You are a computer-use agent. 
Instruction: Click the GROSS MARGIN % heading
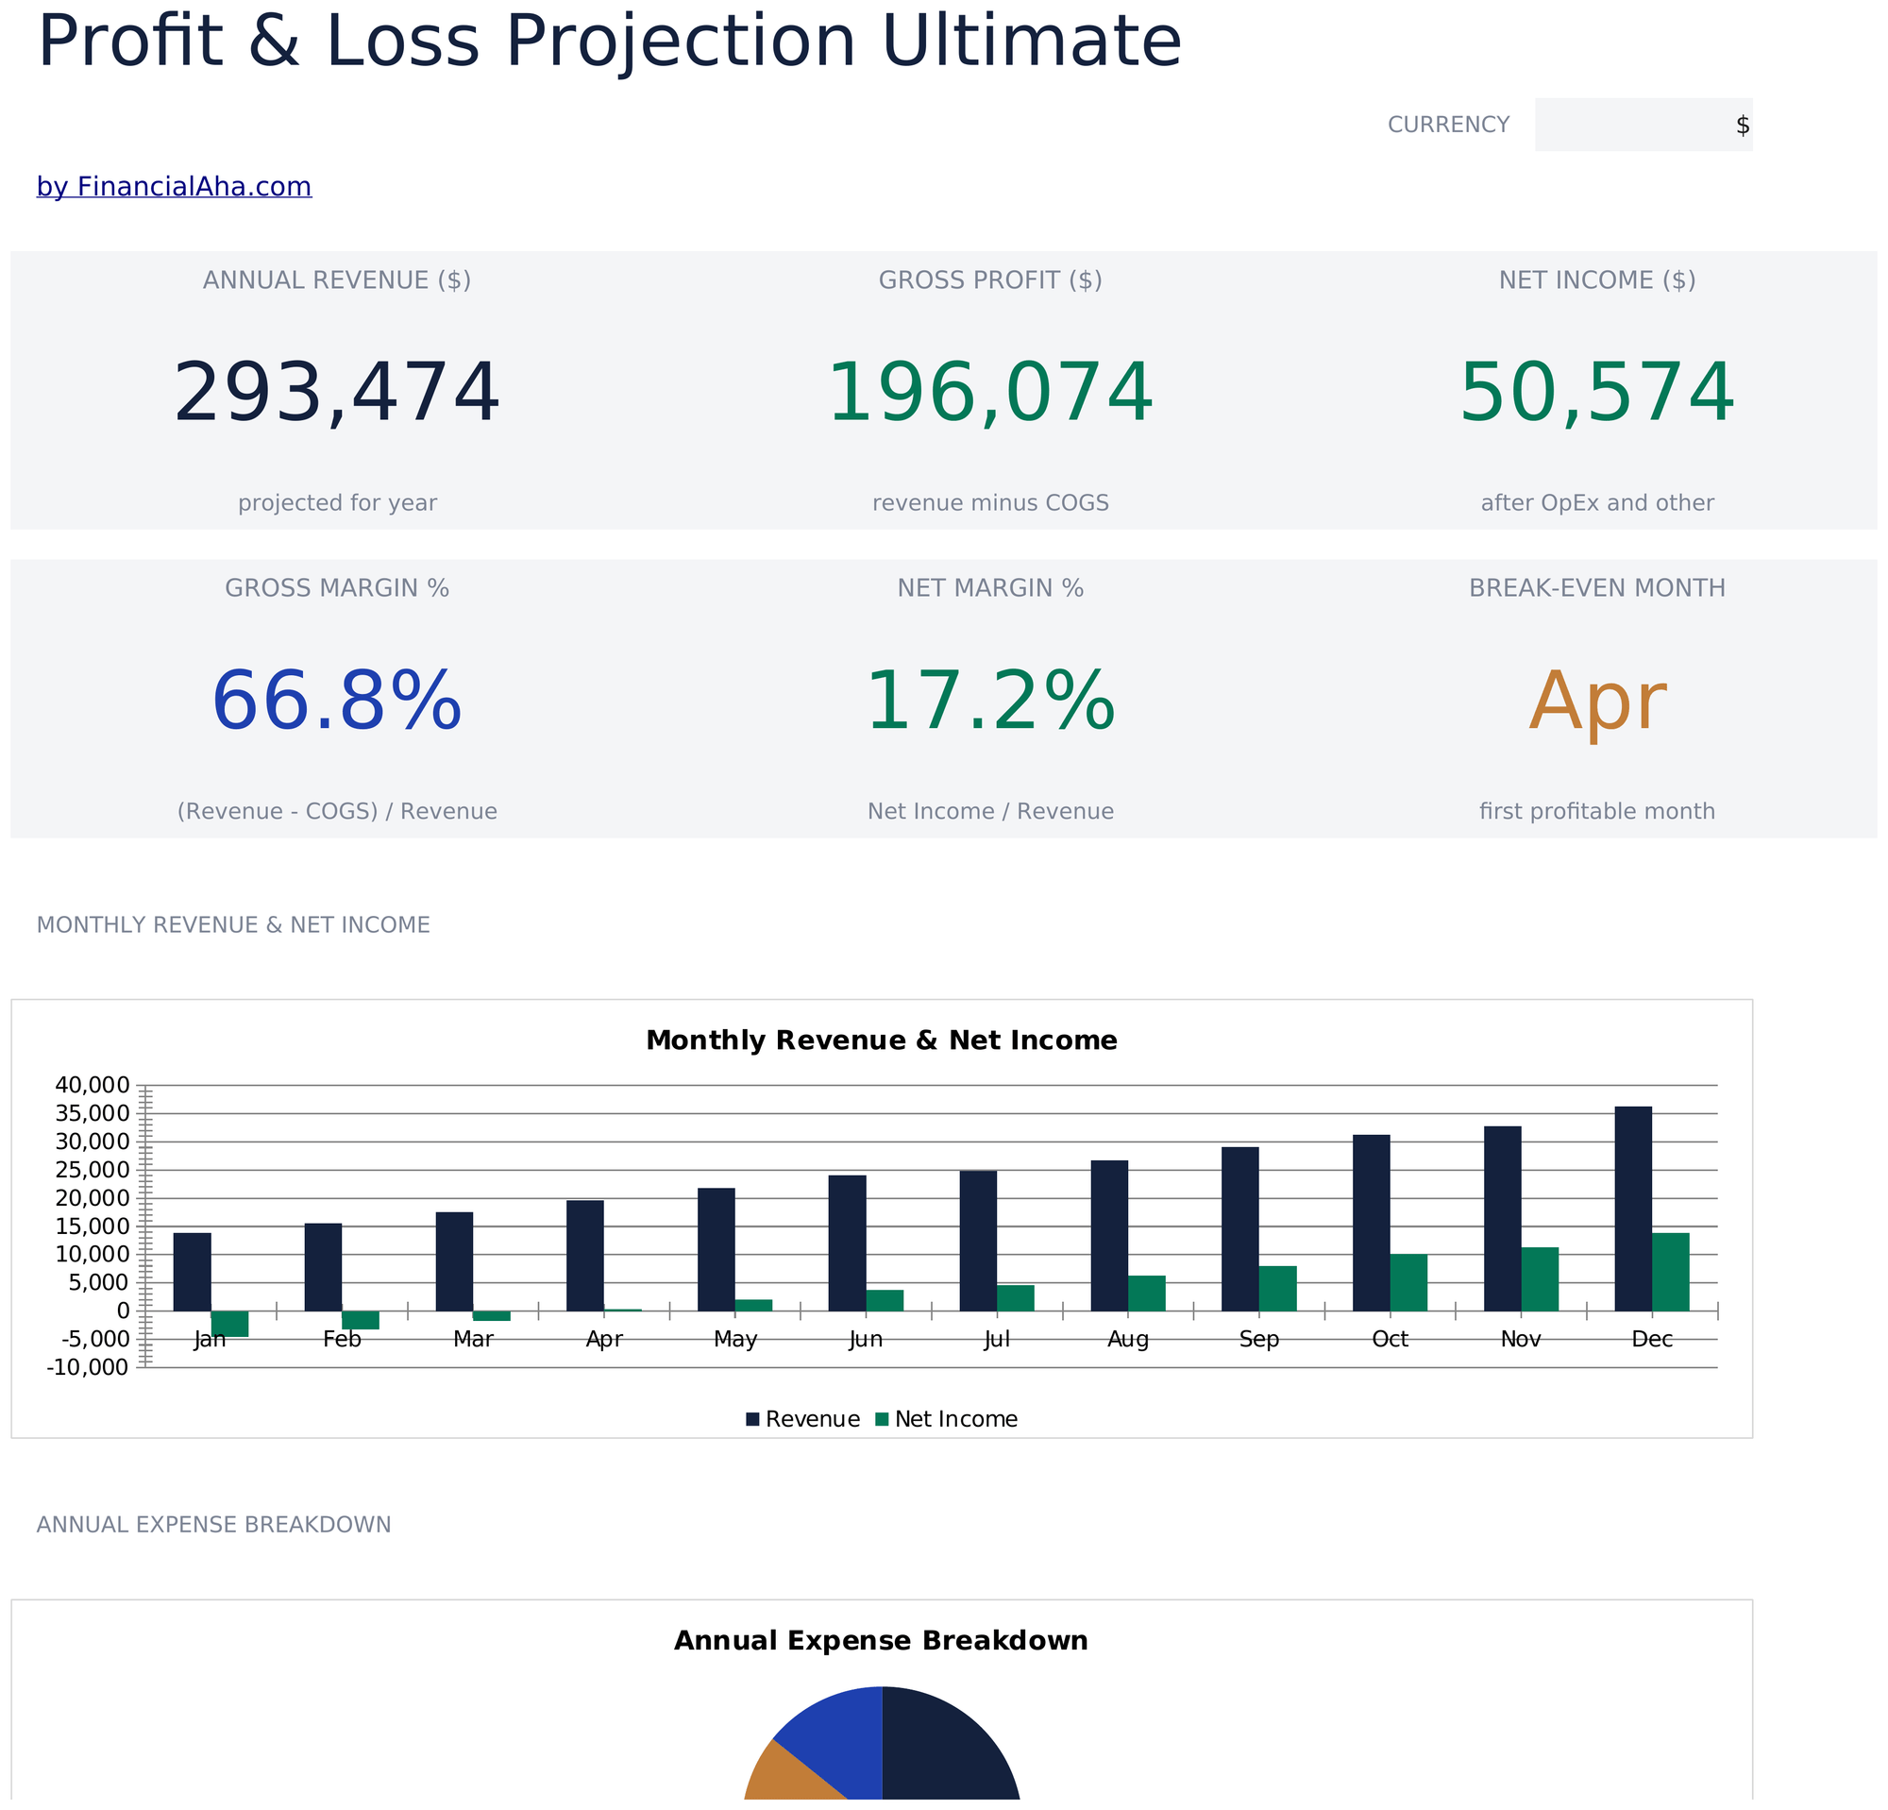[x=337, y=587]
